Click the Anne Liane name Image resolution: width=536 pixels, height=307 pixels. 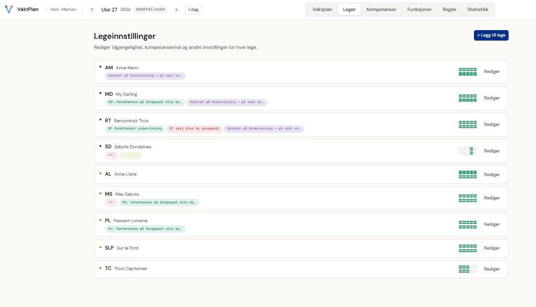point(126,174)
